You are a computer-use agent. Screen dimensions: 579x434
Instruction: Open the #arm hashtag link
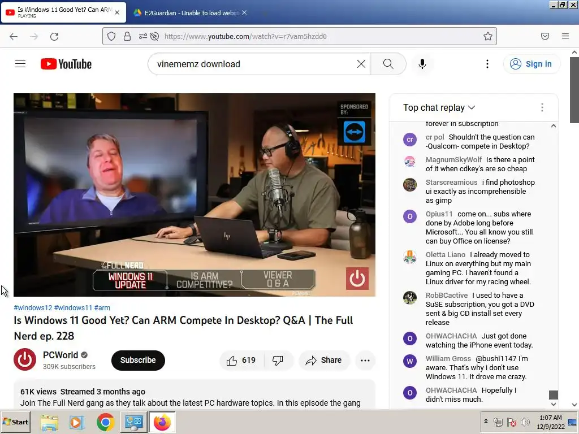click(102, 308)
